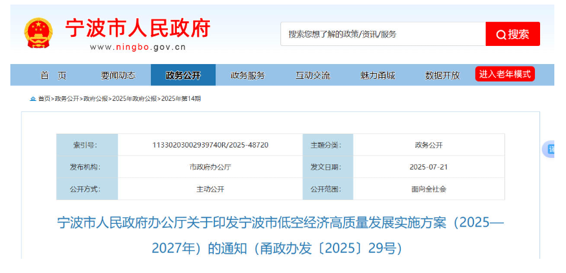Click the home icon in breadcrumb

pos(33,99)
